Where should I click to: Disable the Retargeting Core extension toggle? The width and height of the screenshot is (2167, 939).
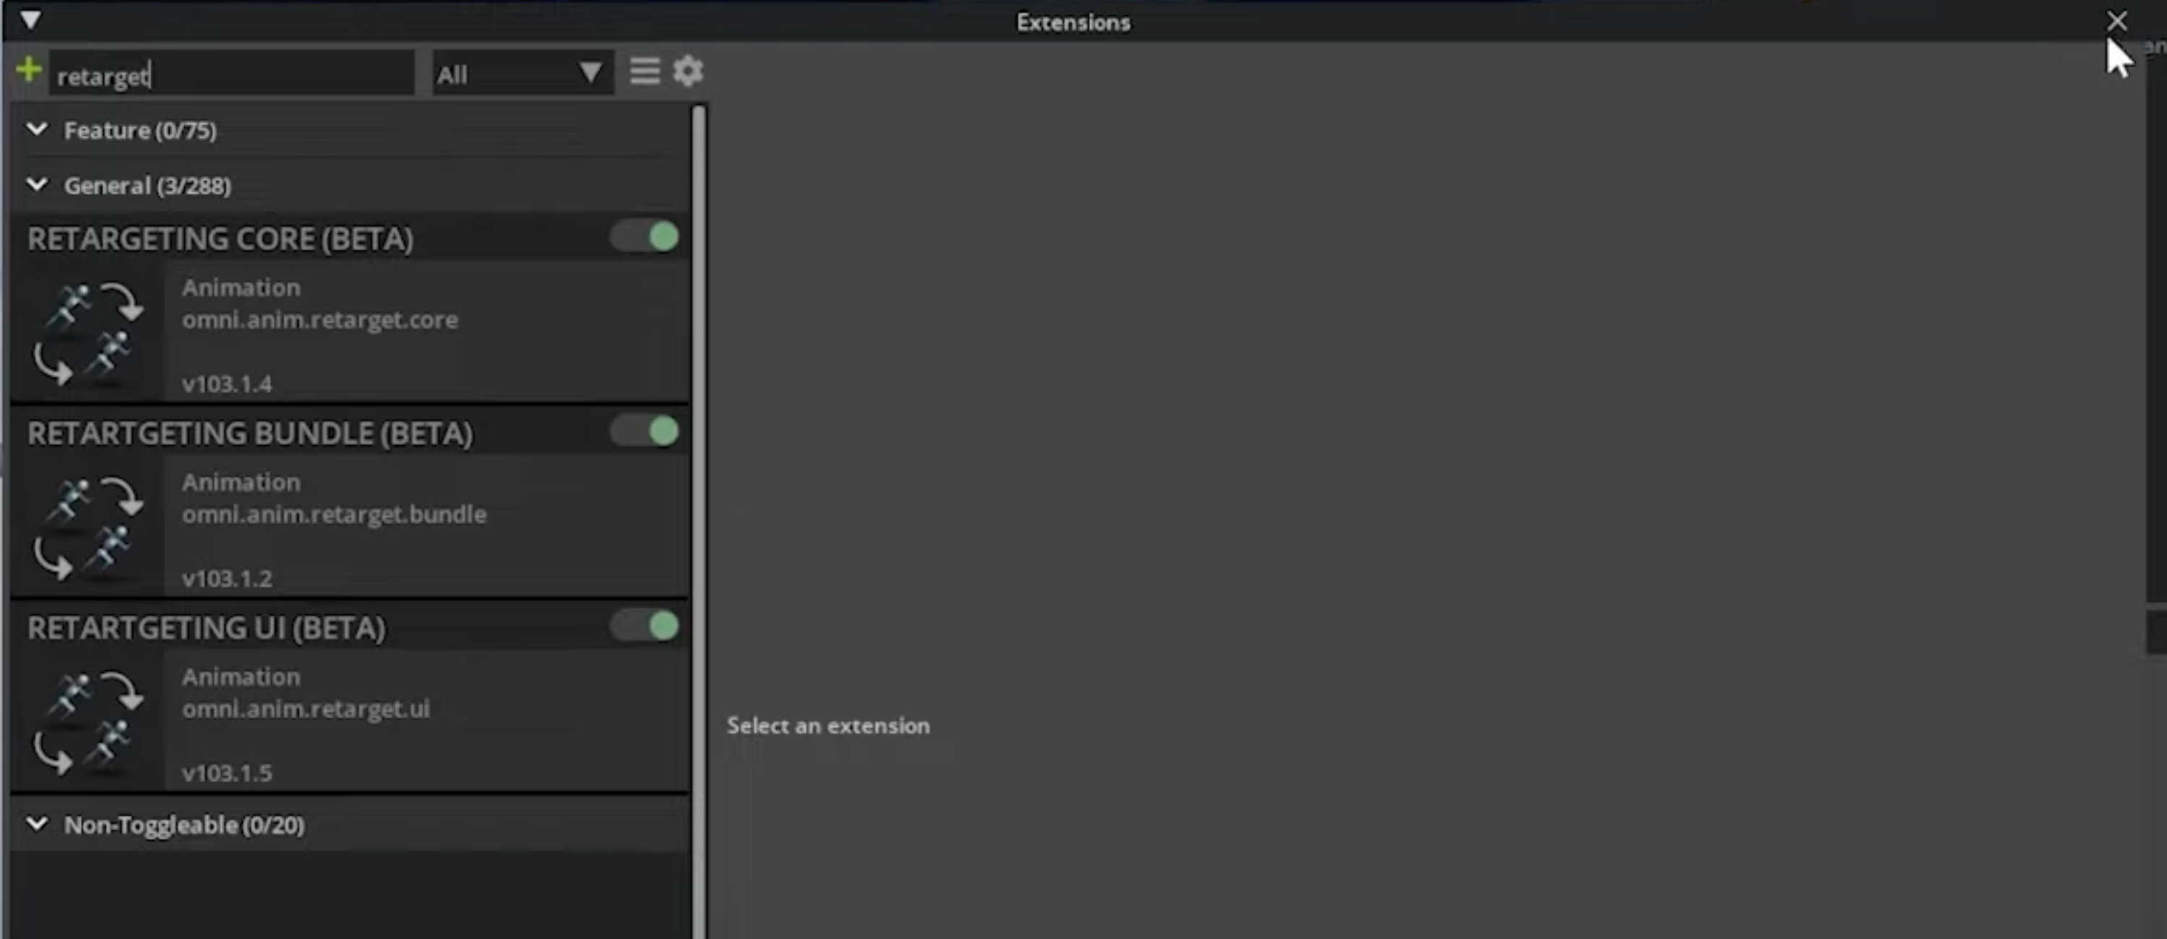[x=645, y=237]
